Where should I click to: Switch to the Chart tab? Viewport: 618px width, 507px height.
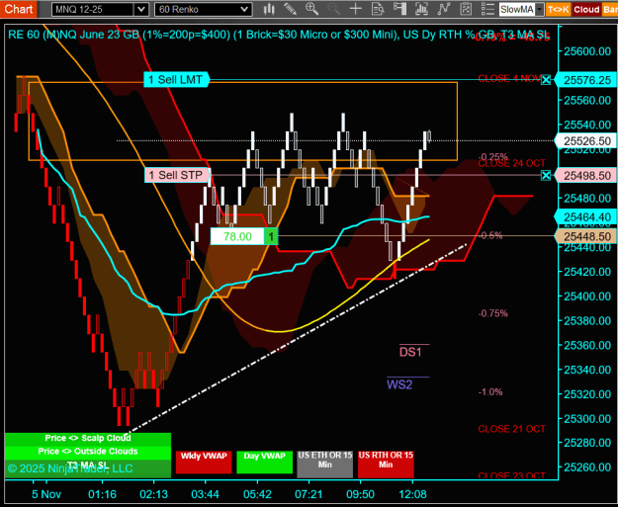19,9
